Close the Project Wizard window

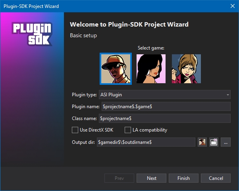233,6
